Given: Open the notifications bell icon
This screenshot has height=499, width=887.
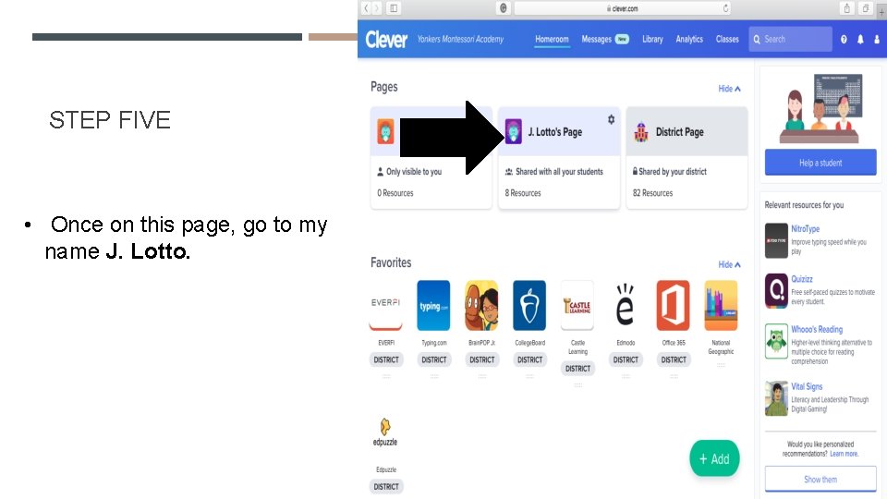Looking at the screenshot, I should pyautogui.click(x=860, y=39).
